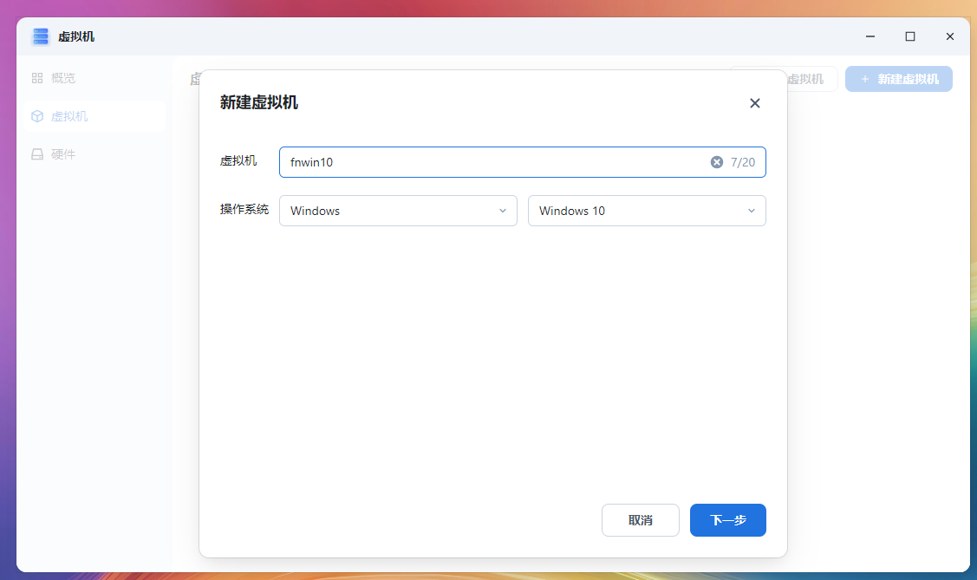Select the 虚拟机 sidebar item

(x=94, y=116)
